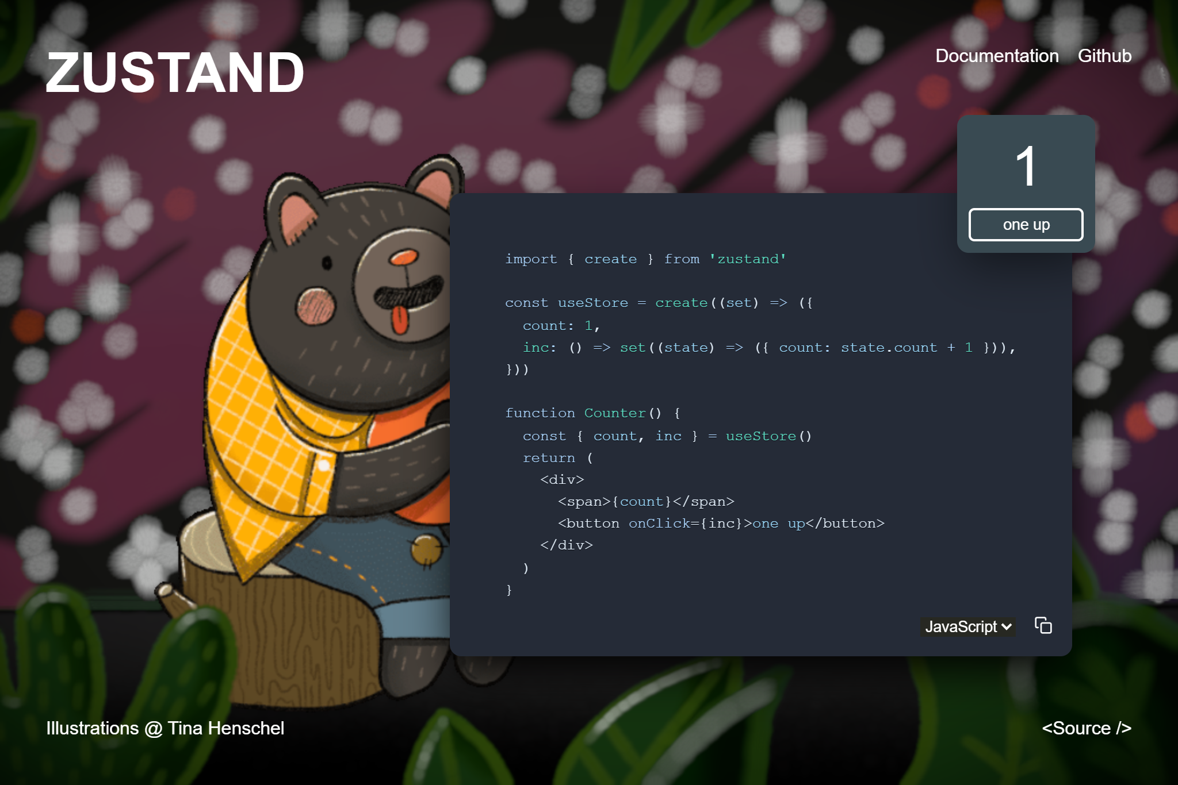
Task: Click the 'count: 1' code line
Action: [x=560, y=325]
